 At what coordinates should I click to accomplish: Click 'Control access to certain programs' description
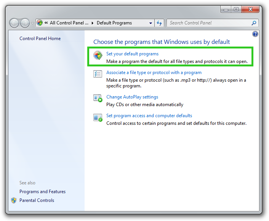coord(176,123)
